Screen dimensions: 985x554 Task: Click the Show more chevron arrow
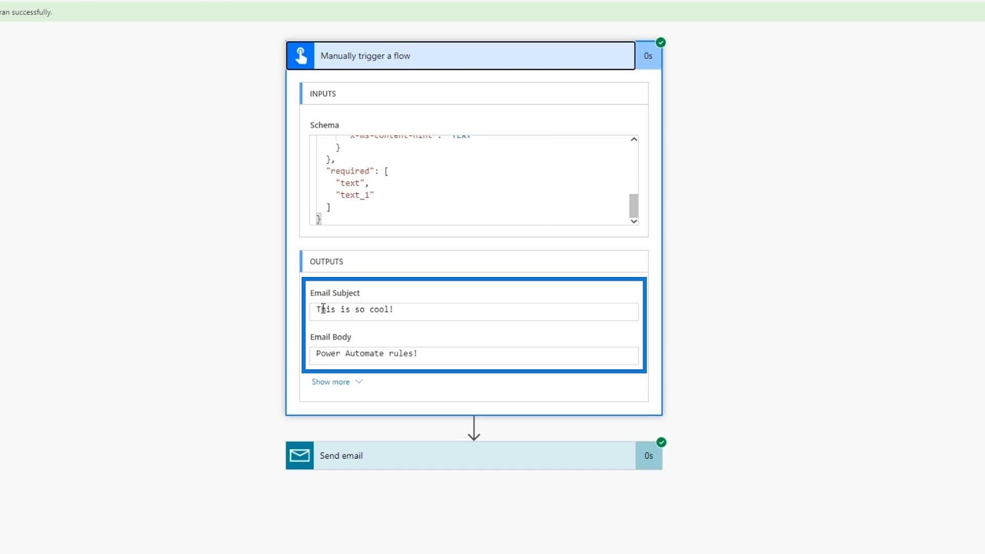tap(359, 382)
